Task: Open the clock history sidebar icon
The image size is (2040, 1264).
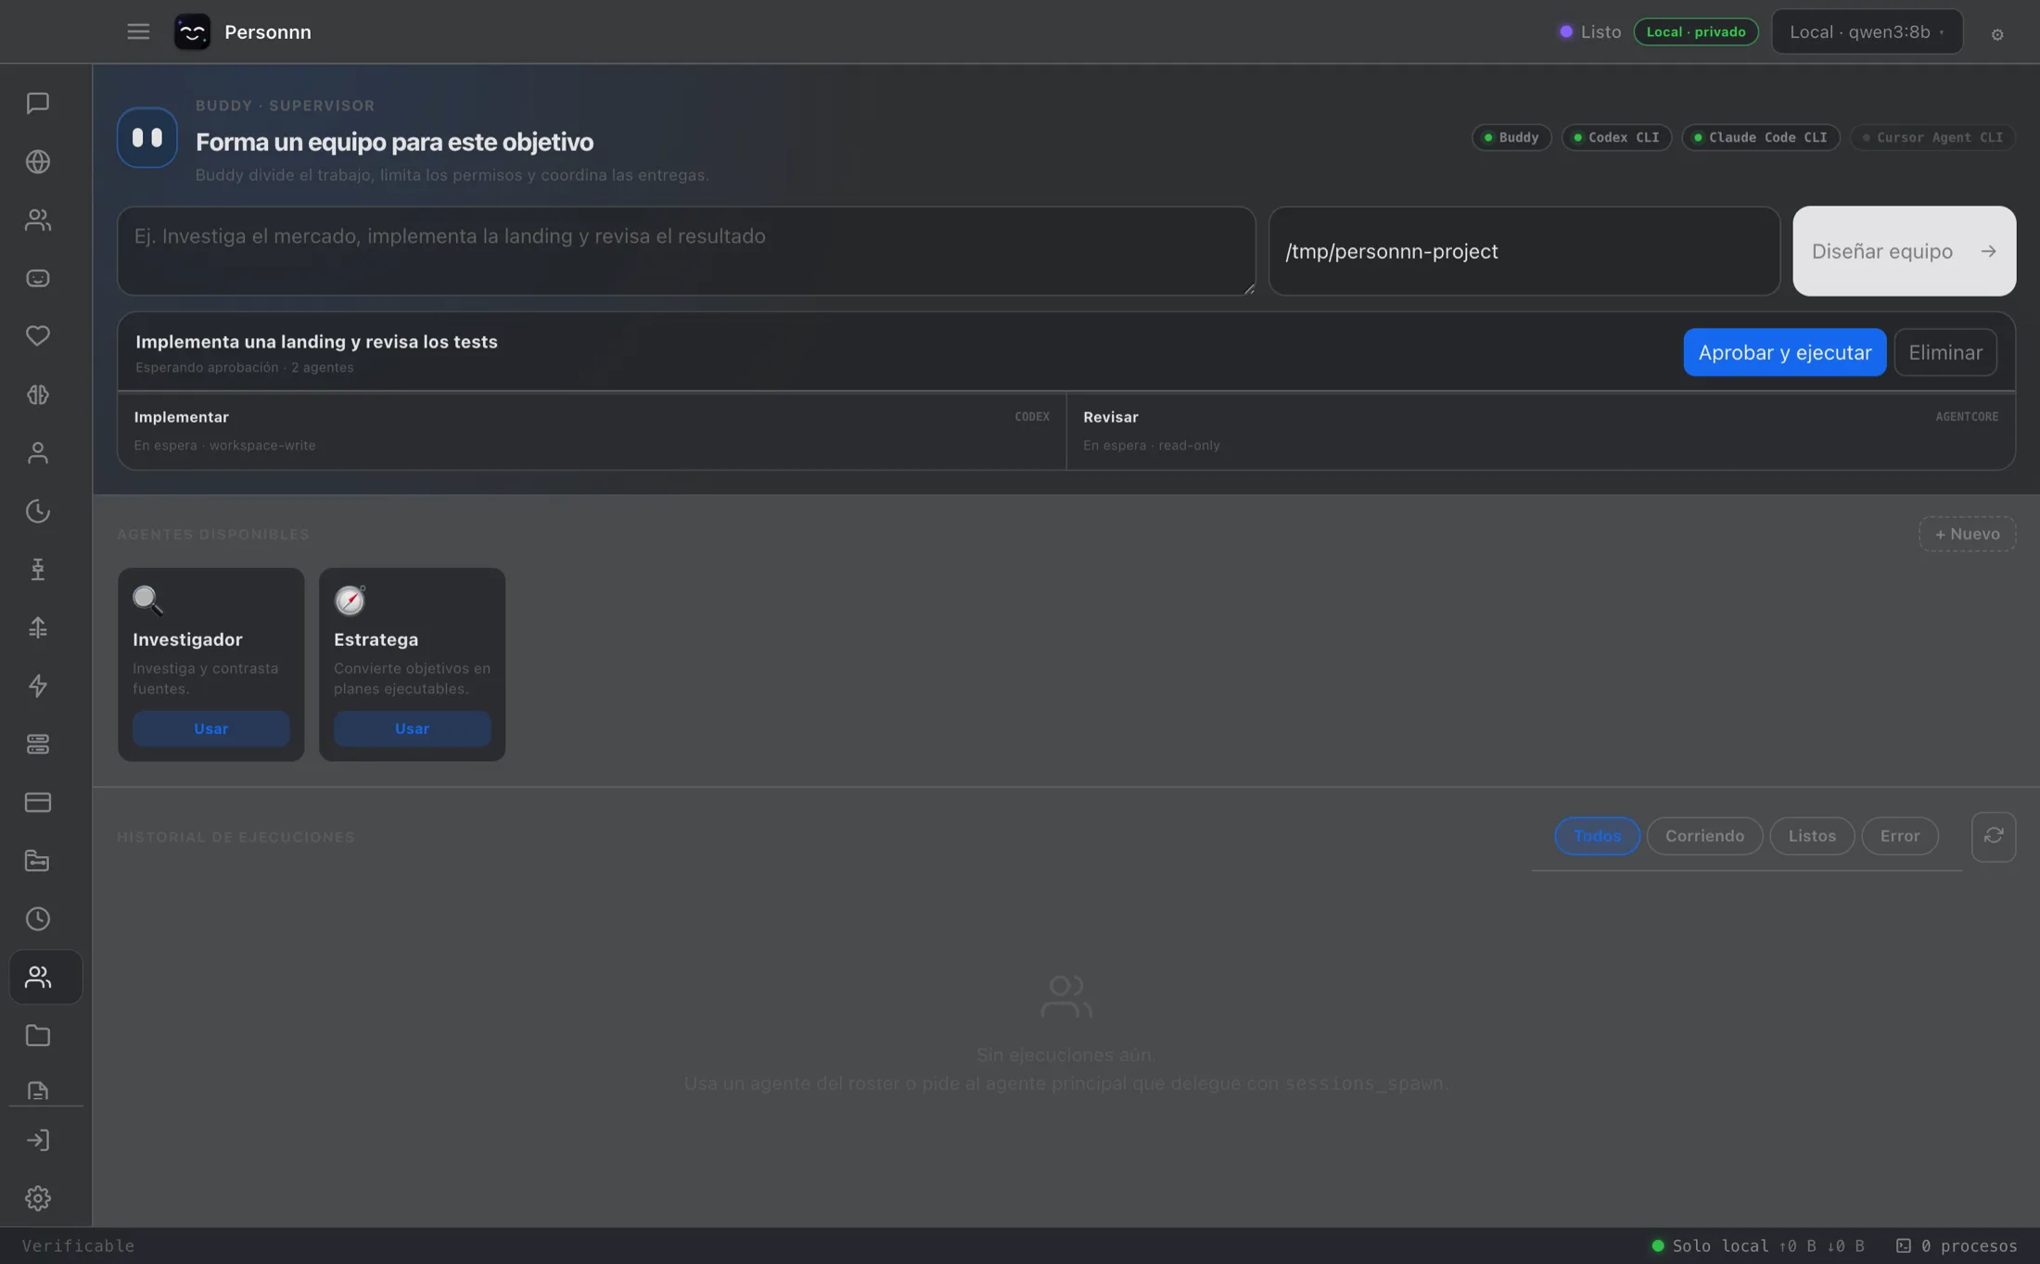Action: coord(37,919)
